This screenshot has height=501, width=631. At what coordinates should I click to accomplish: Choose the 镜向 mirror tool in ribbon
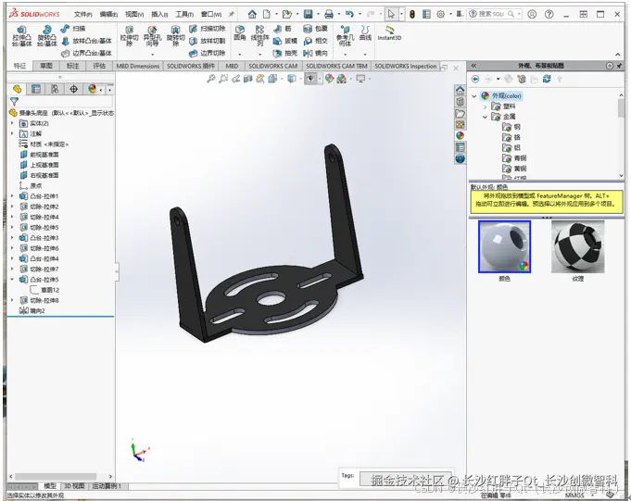click(x=315, y=53)
